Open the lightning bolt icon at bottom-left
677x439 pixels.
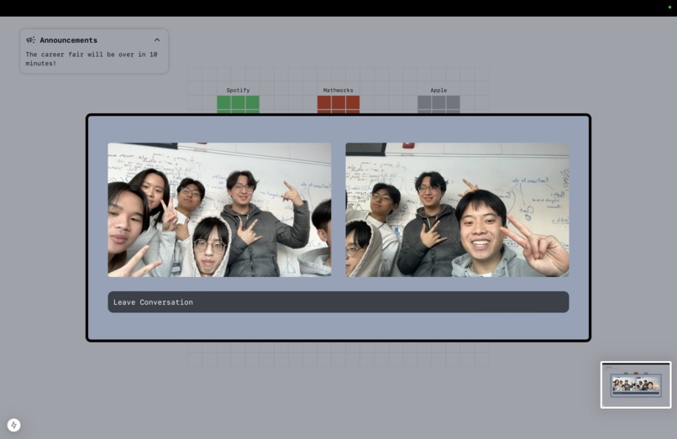(13, 426)
